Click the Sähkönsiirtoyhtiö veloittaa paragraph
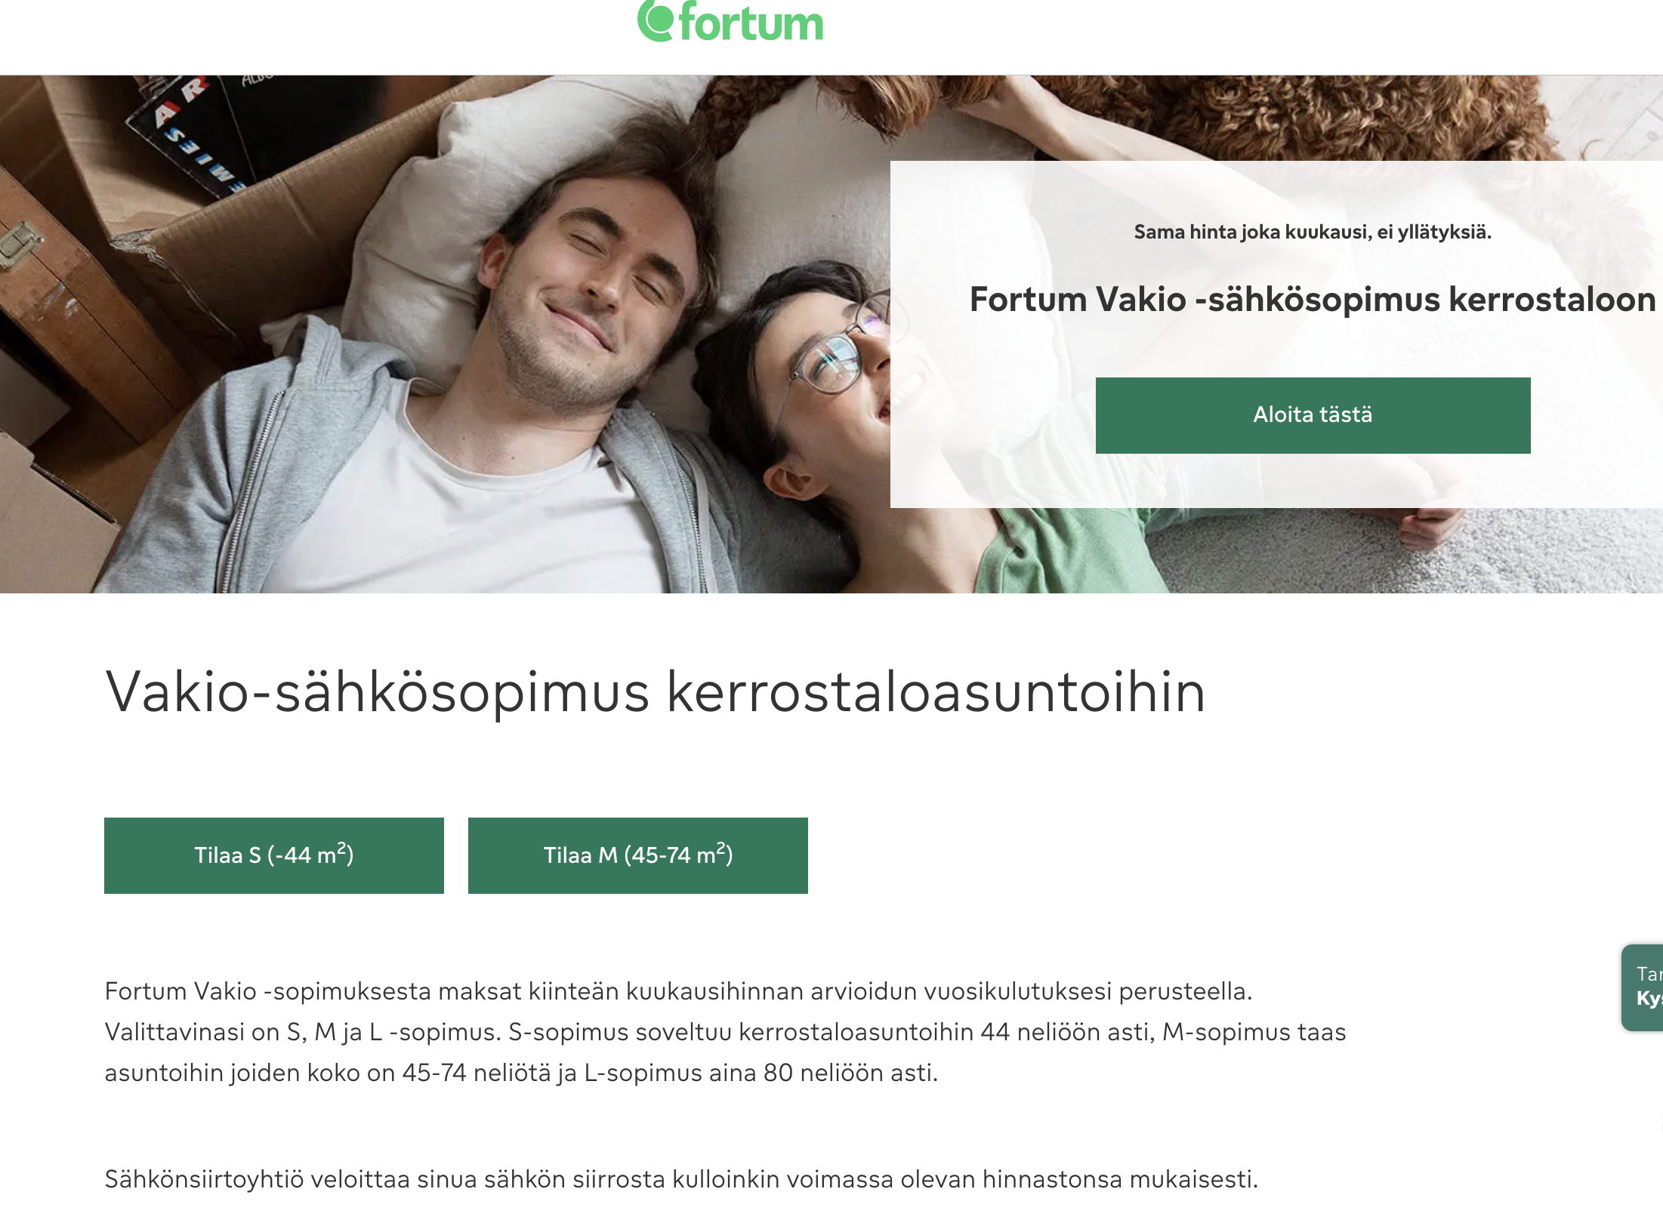This screenshot has height=1226, width=1663. (x=681, y=1179)
